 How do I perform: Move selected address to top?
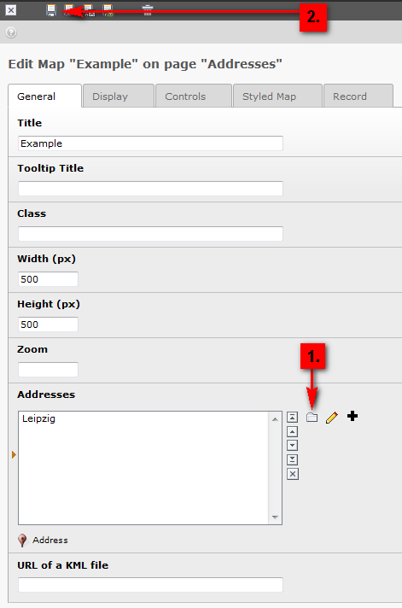[292, 418]
